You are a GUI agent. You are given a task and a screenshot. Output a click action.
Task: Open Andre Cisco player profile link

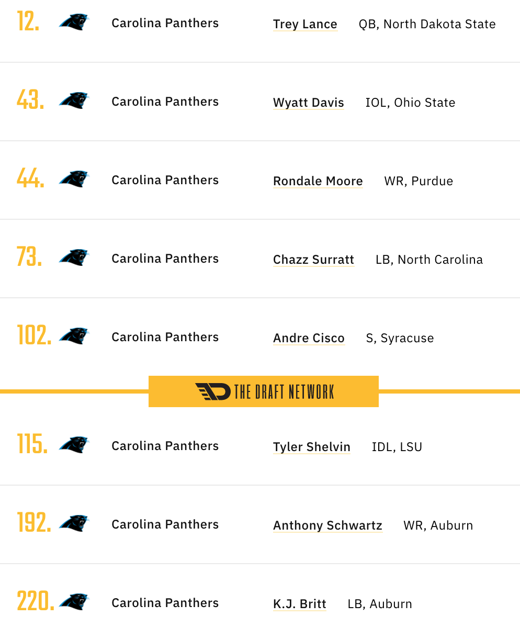(309, 338)
